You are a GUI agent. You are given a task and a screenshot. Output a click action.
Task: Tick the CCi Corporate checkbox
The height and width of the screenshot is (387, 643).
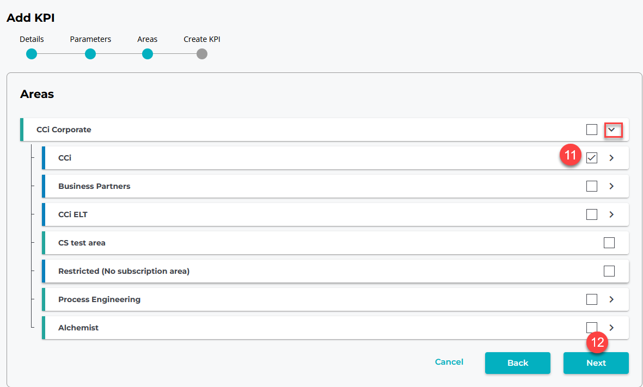click(x=592, y=130)
